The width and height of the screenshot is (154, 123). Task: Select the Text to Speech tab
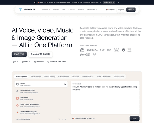point(21,77)
